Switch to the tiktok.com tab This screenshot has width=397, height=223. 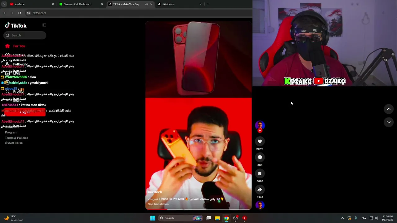pyautogui.click(x=180, y=4)
